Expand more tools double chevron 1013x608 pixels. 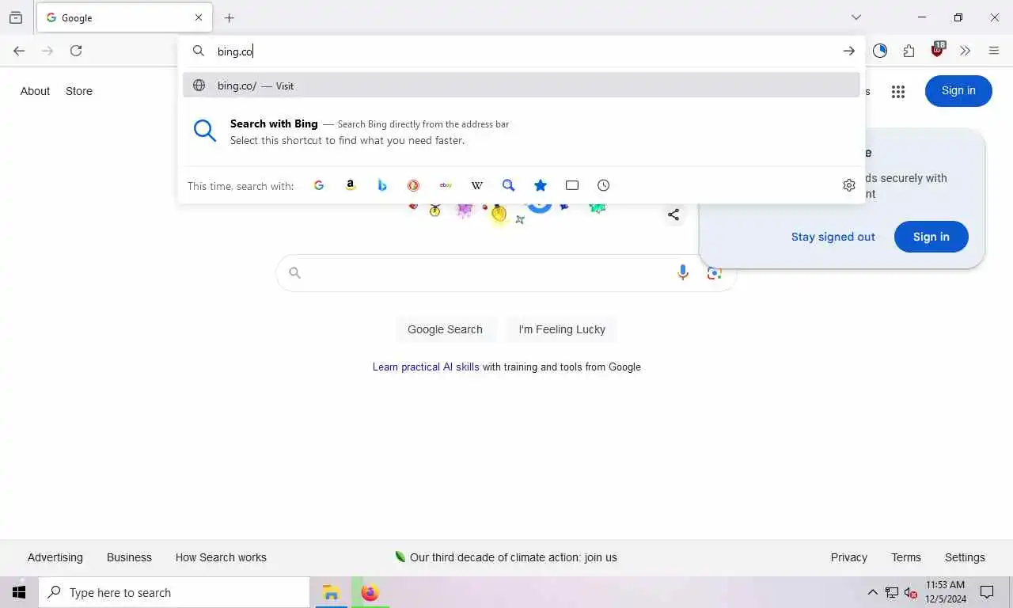(x=965, y=51)
